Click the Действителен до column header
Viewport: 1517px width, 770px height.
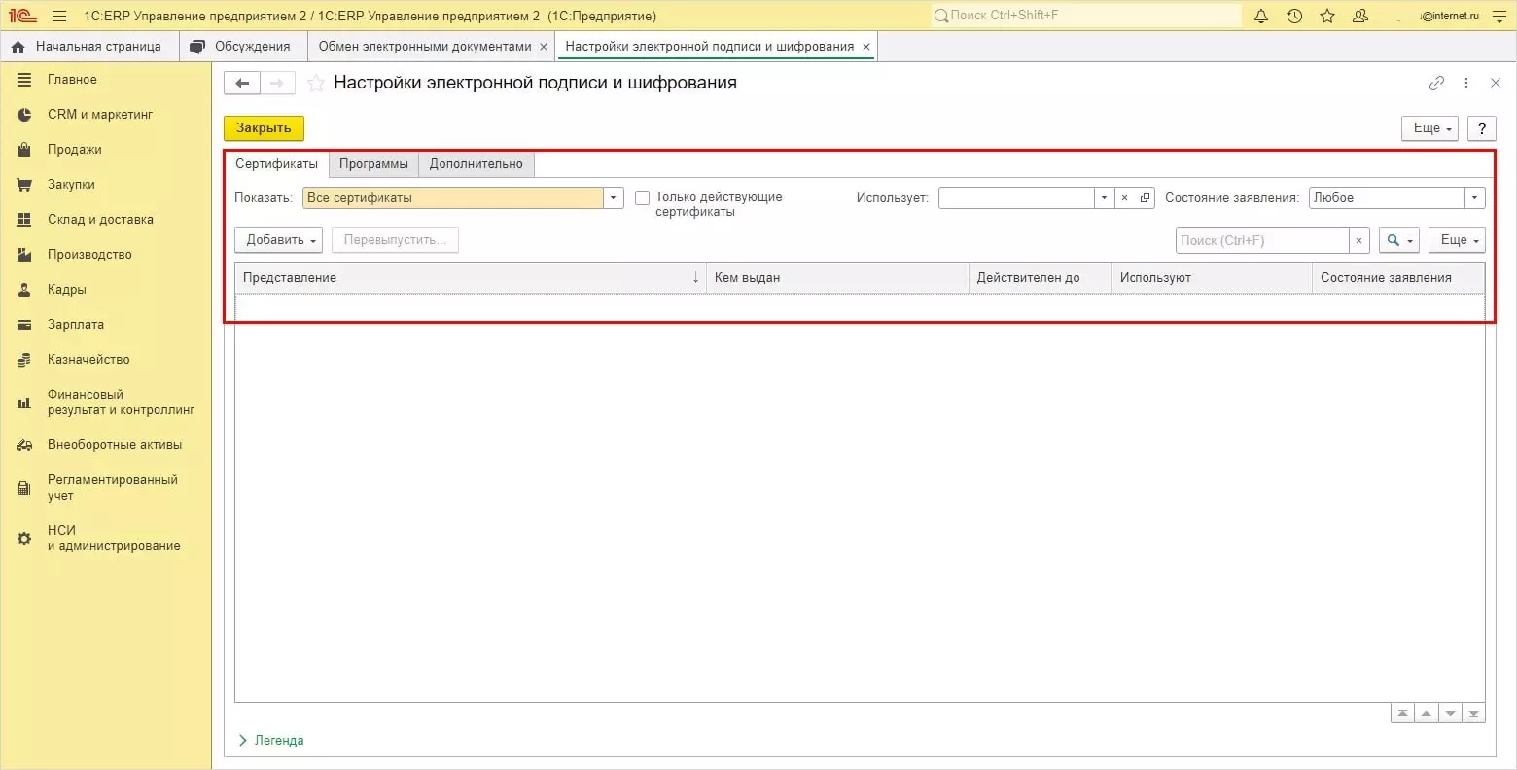(x=1041, y=278)
